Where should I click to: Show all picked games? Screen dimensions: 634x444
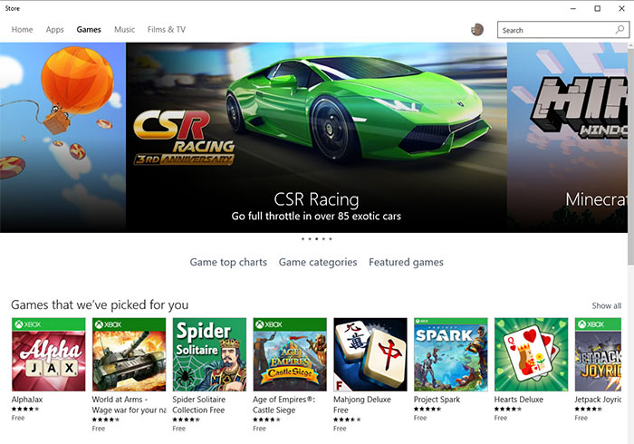pyautogui.click(x=607, y=305)
